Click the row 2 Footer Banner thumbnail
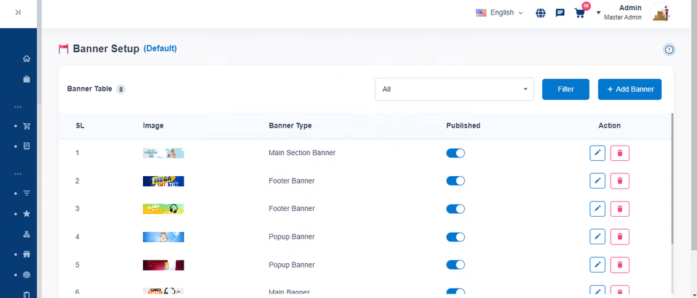The width and height of the screenshot is (697, 298). (x=163, y=181)
